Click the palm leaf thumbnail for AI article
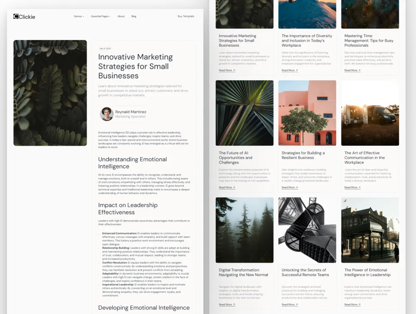The image size is (416, 314). point(245,113)
